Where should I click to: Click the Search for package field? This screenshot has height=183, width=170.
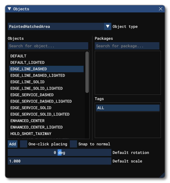pyautogui.click(x=127, y=46)
